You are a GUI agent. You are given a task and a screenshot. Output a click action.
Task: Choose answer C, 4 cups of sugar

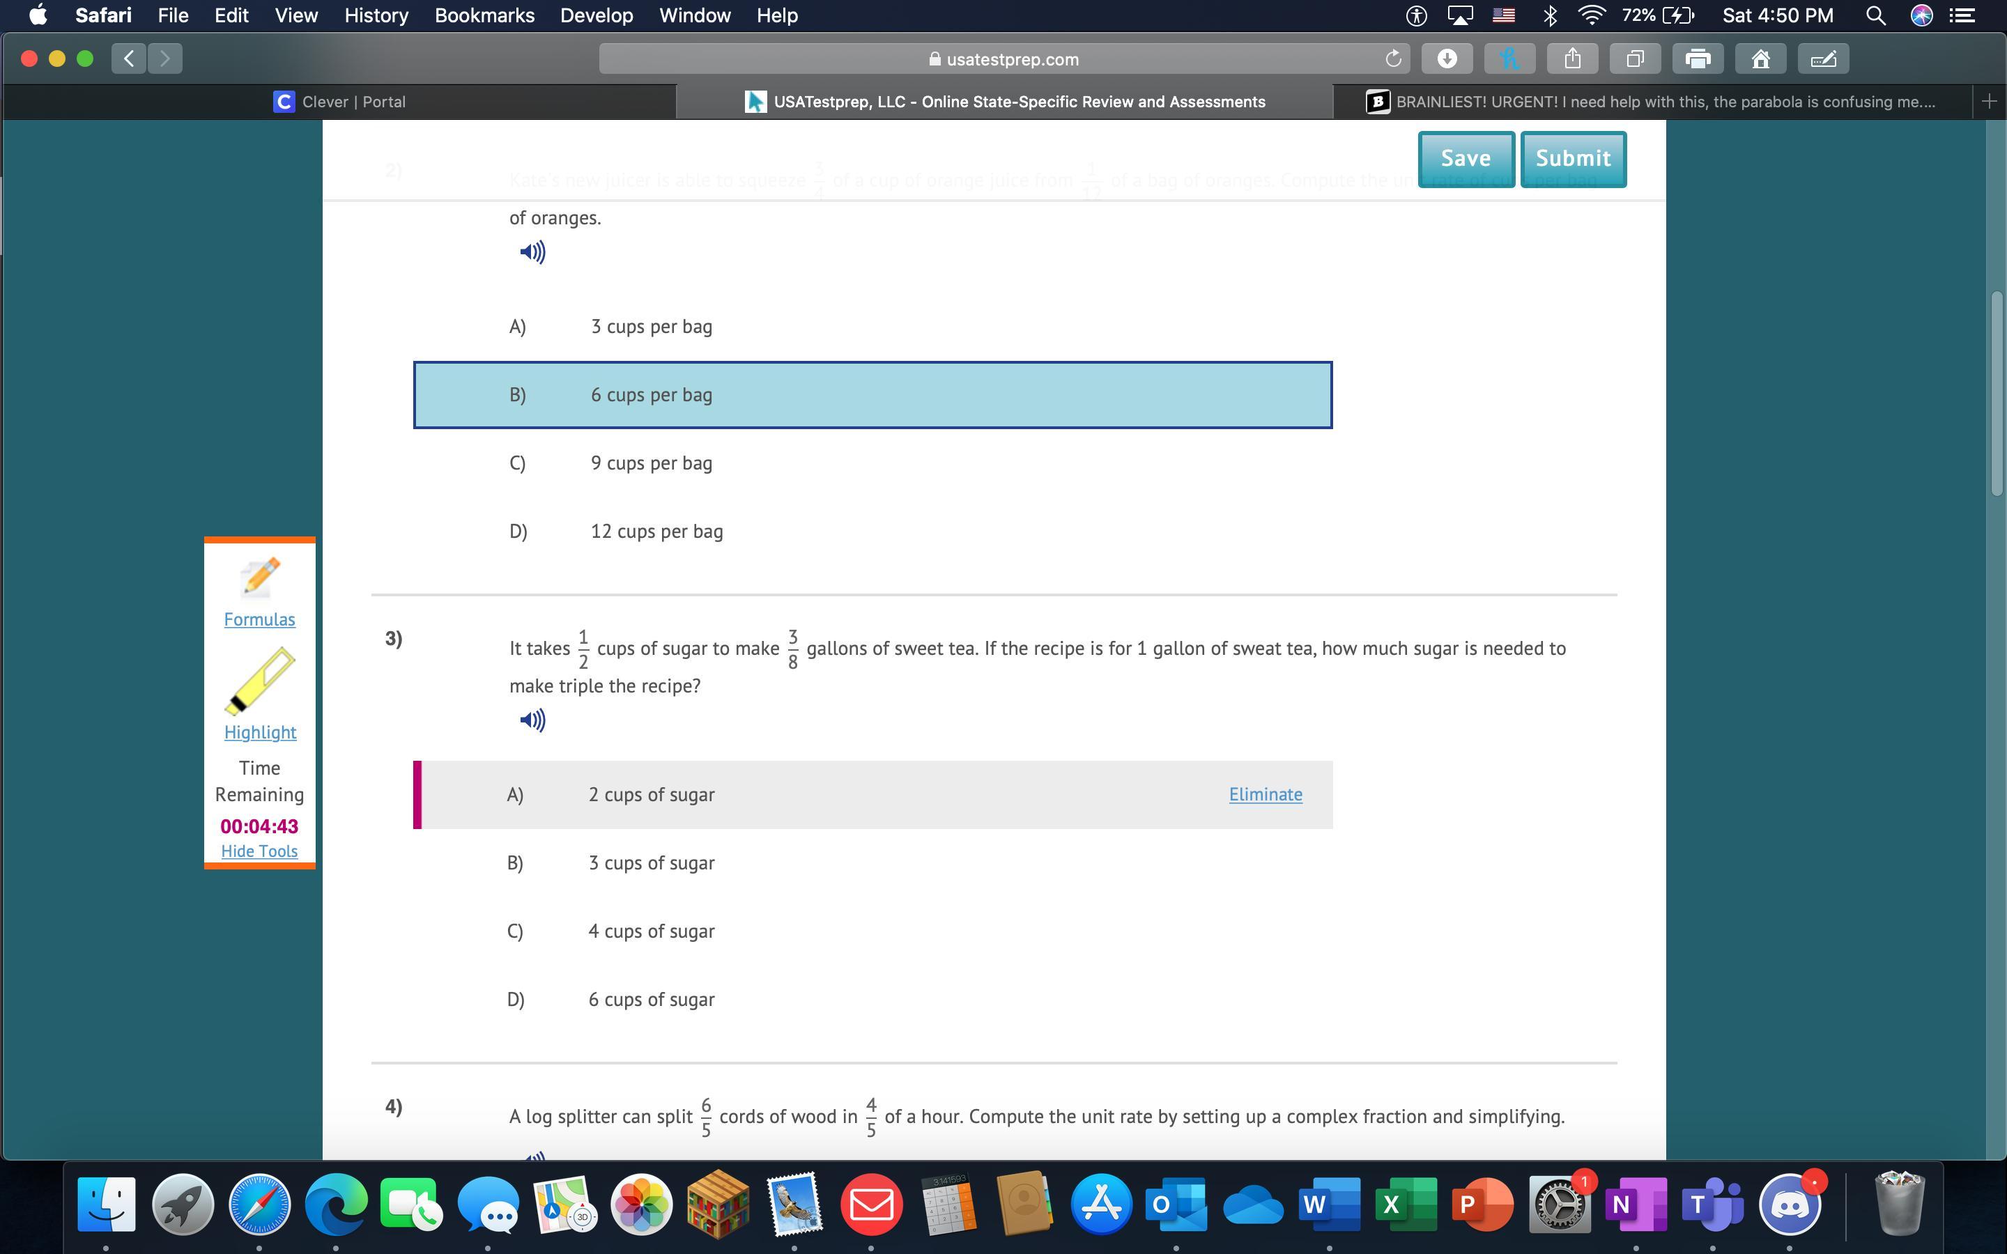tap(652, 931)
